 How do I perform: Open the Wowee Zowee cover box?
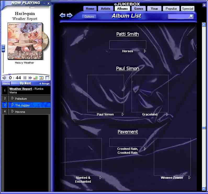click(172, 157)
